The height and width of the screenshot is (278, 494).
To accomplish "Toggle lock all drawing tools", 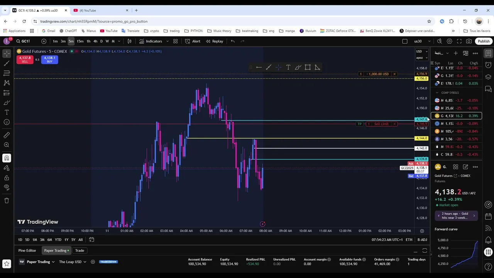I will tap(7, 178).
